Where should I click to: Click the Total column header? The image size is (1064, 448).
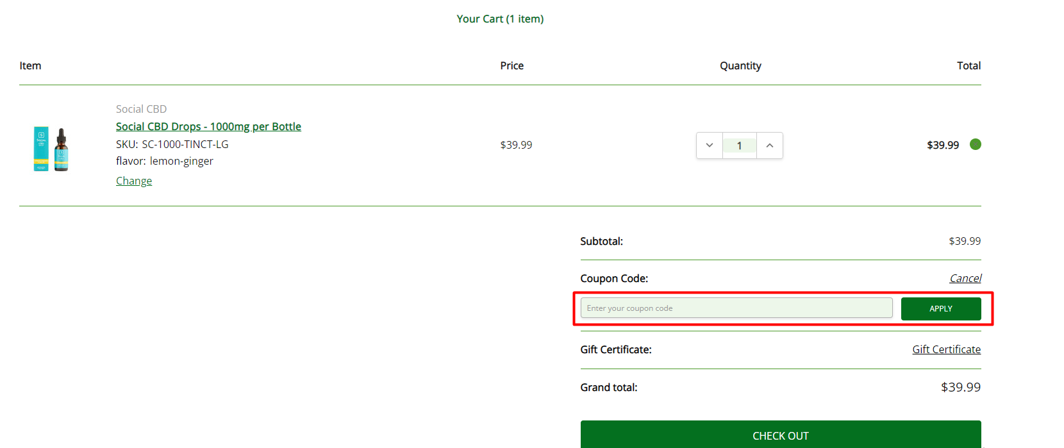tap(969, 65)
